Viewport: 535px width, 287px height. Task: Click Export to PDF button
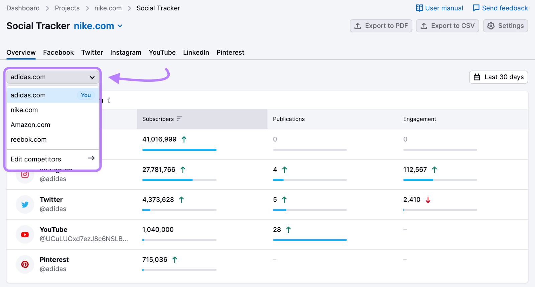381,26
